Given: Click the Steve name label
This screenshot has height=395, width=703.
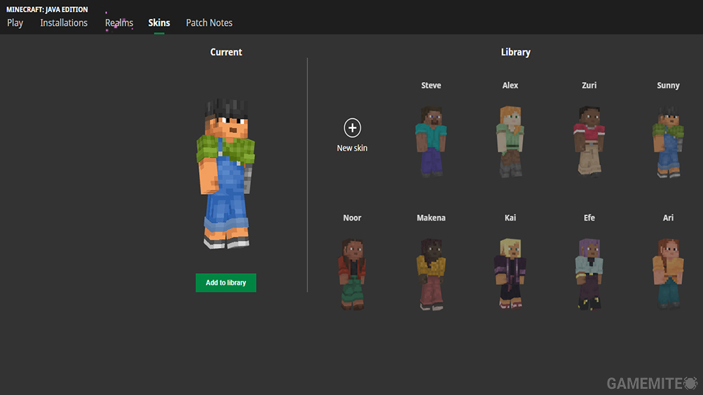Looking at the screenshot, I should click(x=431, y=85).
